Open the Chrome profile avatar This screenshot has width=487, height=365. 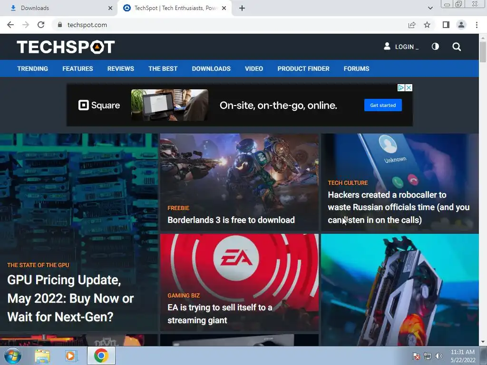tap(461, 25)
